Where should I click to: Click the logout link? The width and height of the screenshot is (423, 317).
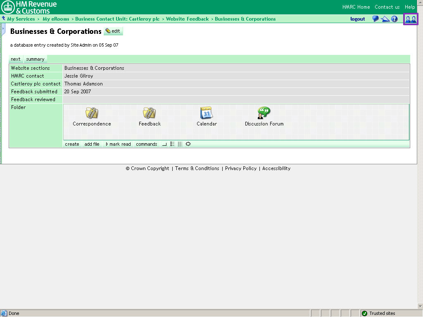(x=357, y=19)
